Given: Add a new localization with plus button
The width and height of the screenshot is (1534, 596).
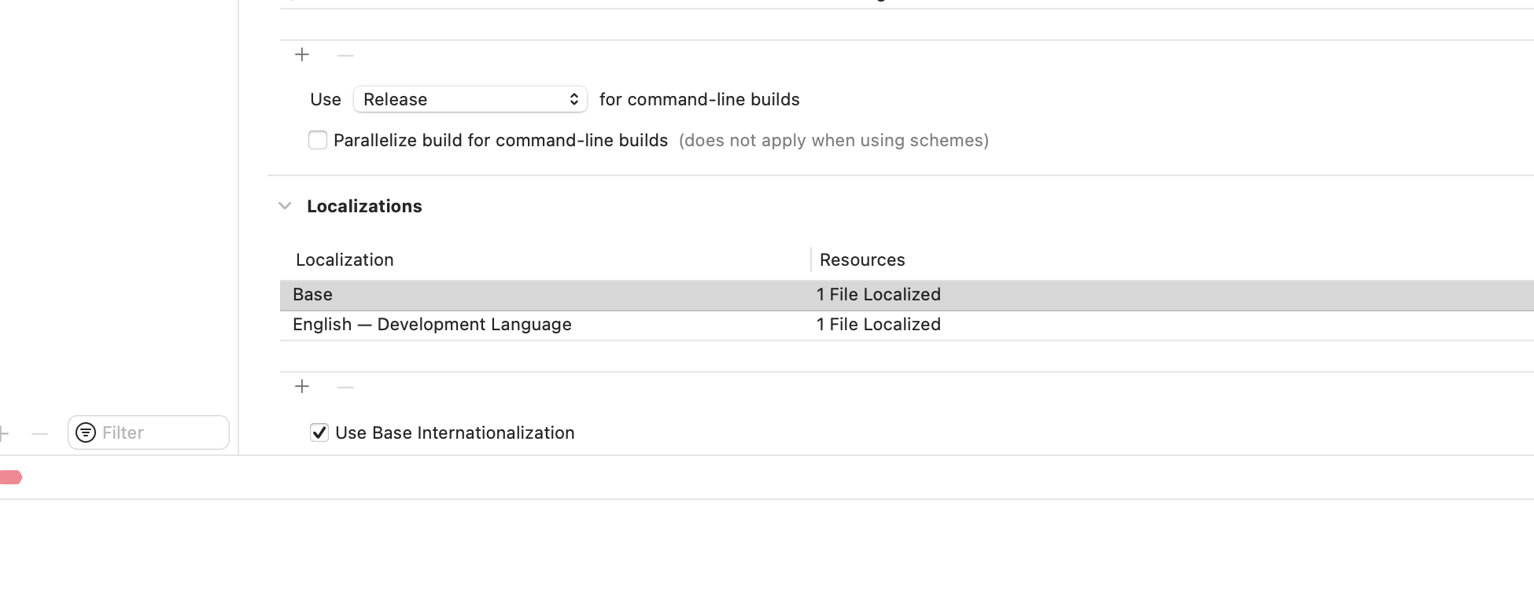Looking at the screenshot, I should click(x=302, y=387).
